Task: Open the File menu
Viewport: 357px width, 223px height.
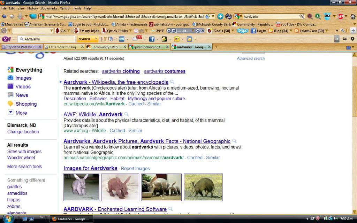Action: pos(4,8)
